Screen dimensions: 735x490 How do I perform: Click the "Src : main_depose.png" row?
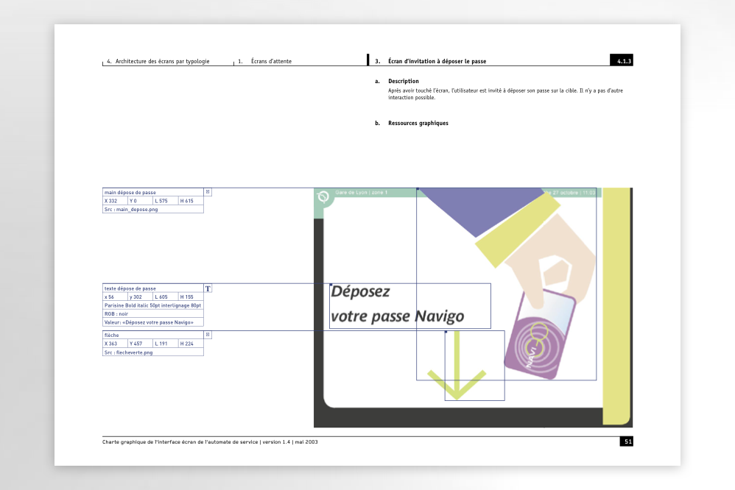click(152, 210)
